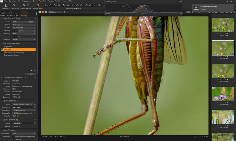Screen dimensions: 236x141
Task: Select the arrow pointer cursor tool
Action: point(46,5)
